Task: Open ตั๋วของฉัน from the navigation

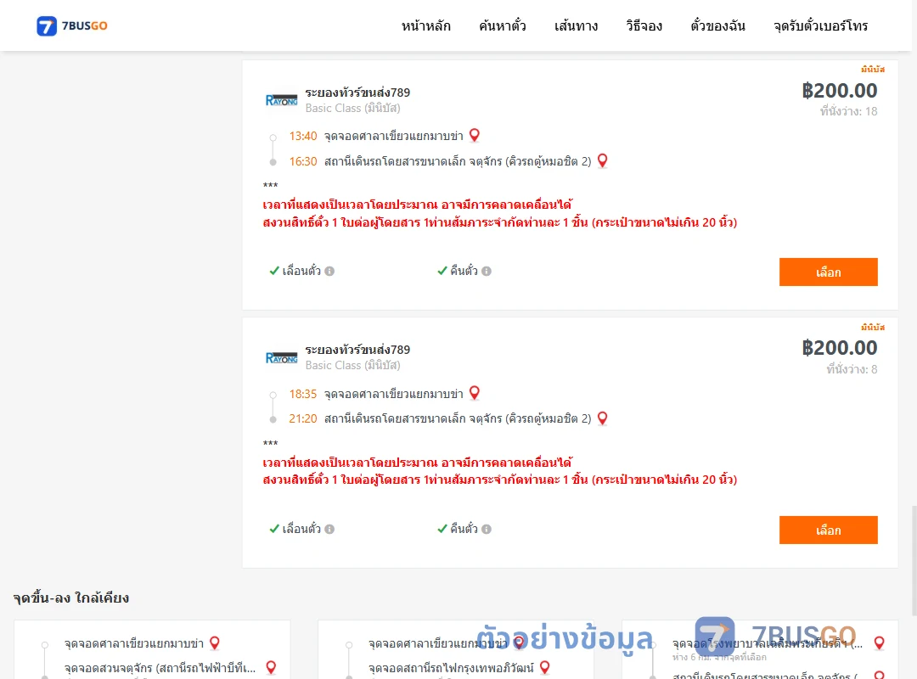Action: pyautogui.click(x=717, y=25)
